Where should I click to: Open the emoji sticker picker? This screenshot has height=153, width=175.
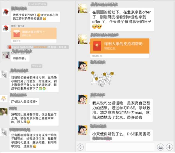(161, 147)
